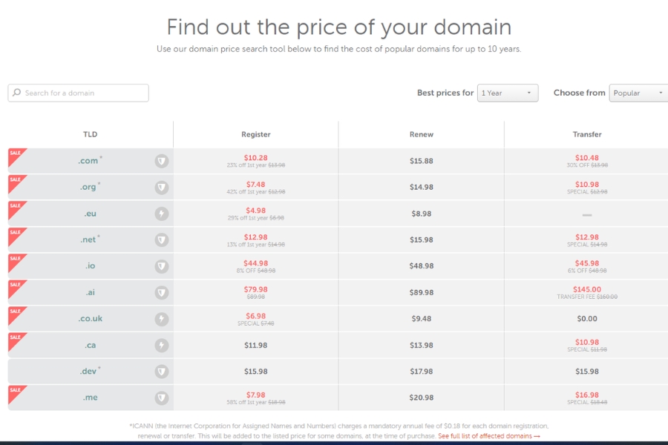Click the $20.98 .me renew price
The image size is (668, 445).
(422, 398)
